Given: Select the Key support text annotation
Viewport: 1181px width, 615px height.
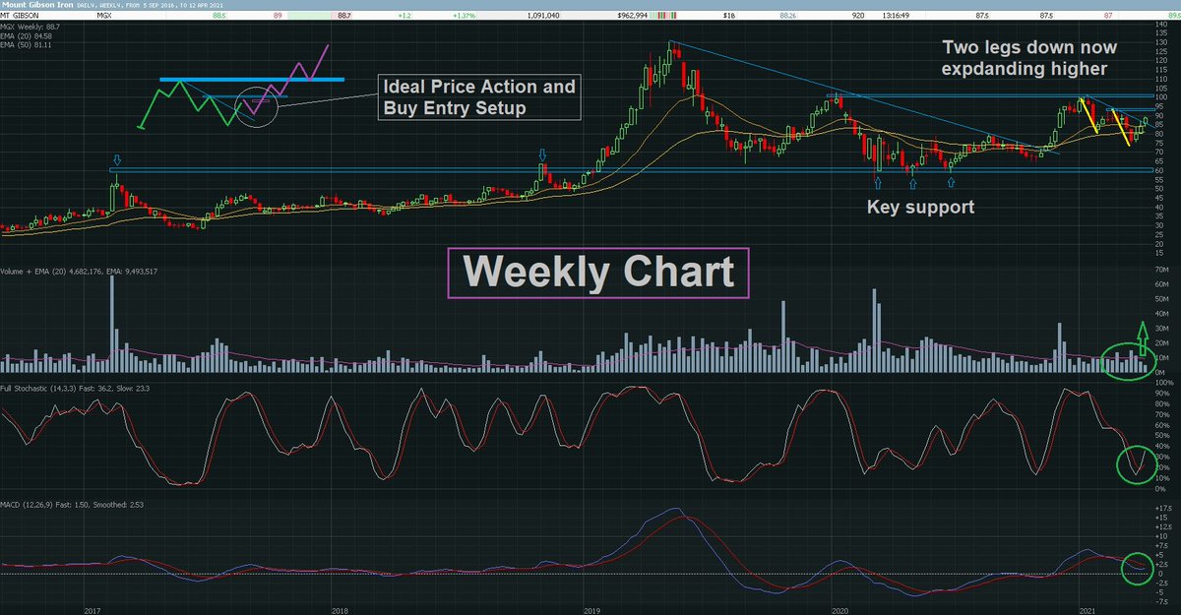Looking at the screenshot, I should (920, 209).
